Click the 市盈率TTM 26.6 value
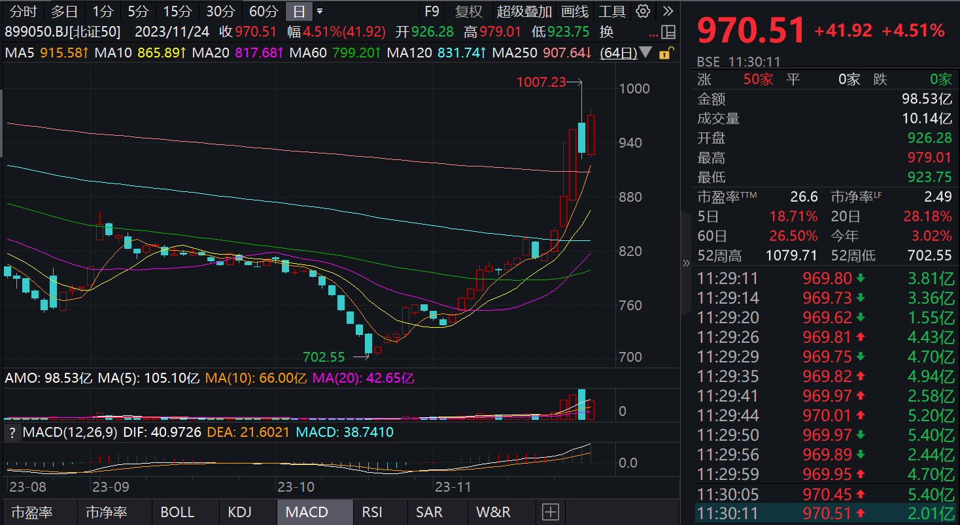This screenshot has width=960, height=525. [804, 197]
